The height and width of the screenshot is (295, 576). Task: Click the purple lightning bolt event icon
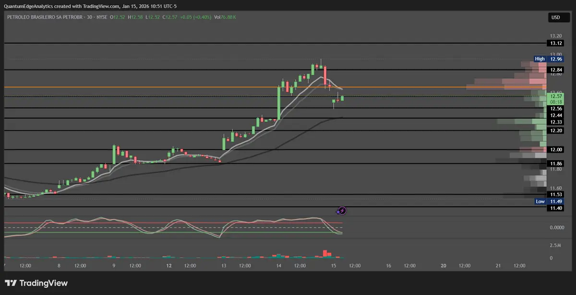click(342, 210)
